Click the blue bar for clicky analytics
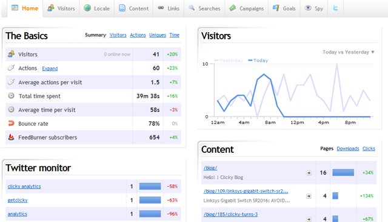Image resolution: width=388 pixels, height=222 pixels. tap(150, 186)
